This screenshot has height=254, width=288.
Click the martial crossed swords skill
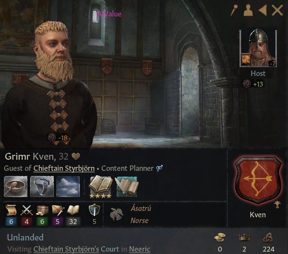27,210
